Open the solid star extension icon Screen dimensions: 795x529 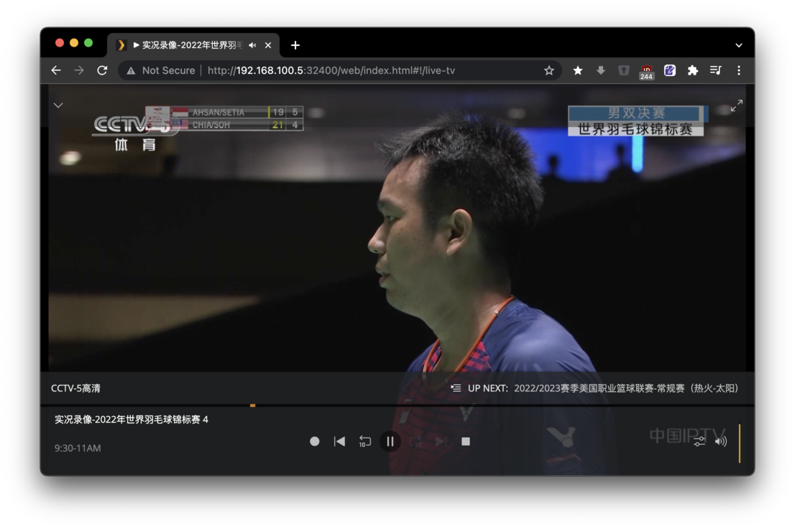coord(577,70)
